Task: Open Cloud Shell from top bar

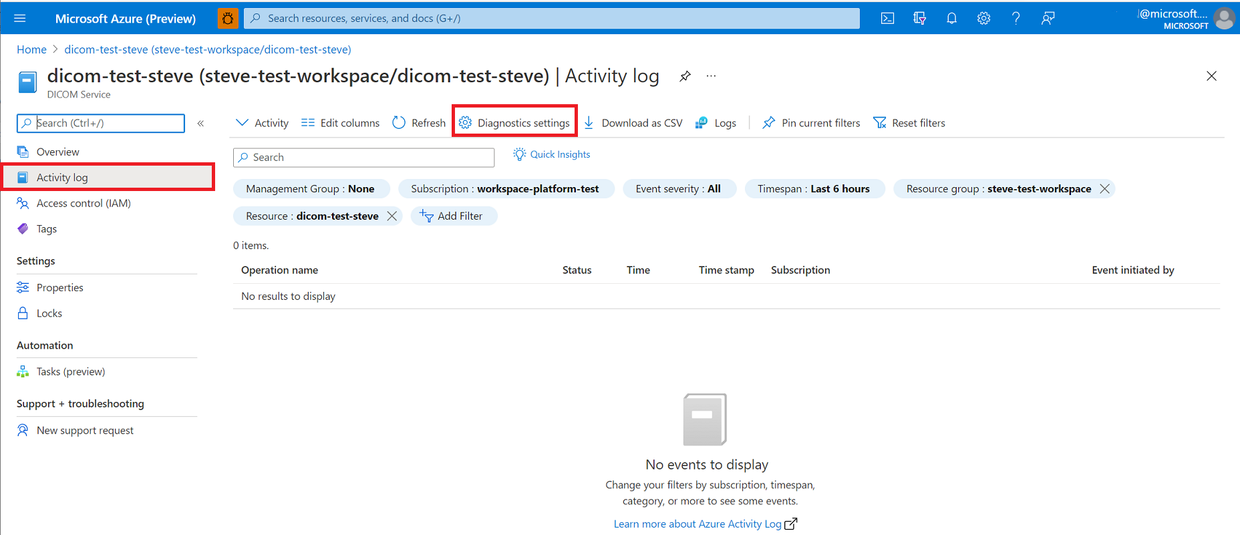Action: pos(887,18)
